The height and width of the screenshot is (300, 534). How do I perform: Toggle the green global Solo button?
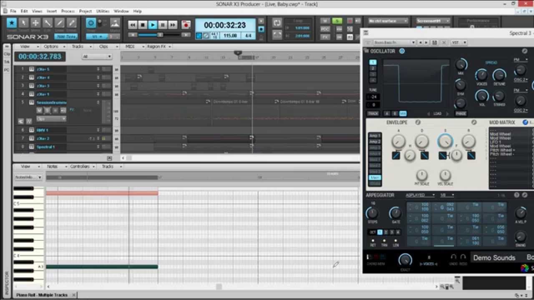(x=337, y=21)
